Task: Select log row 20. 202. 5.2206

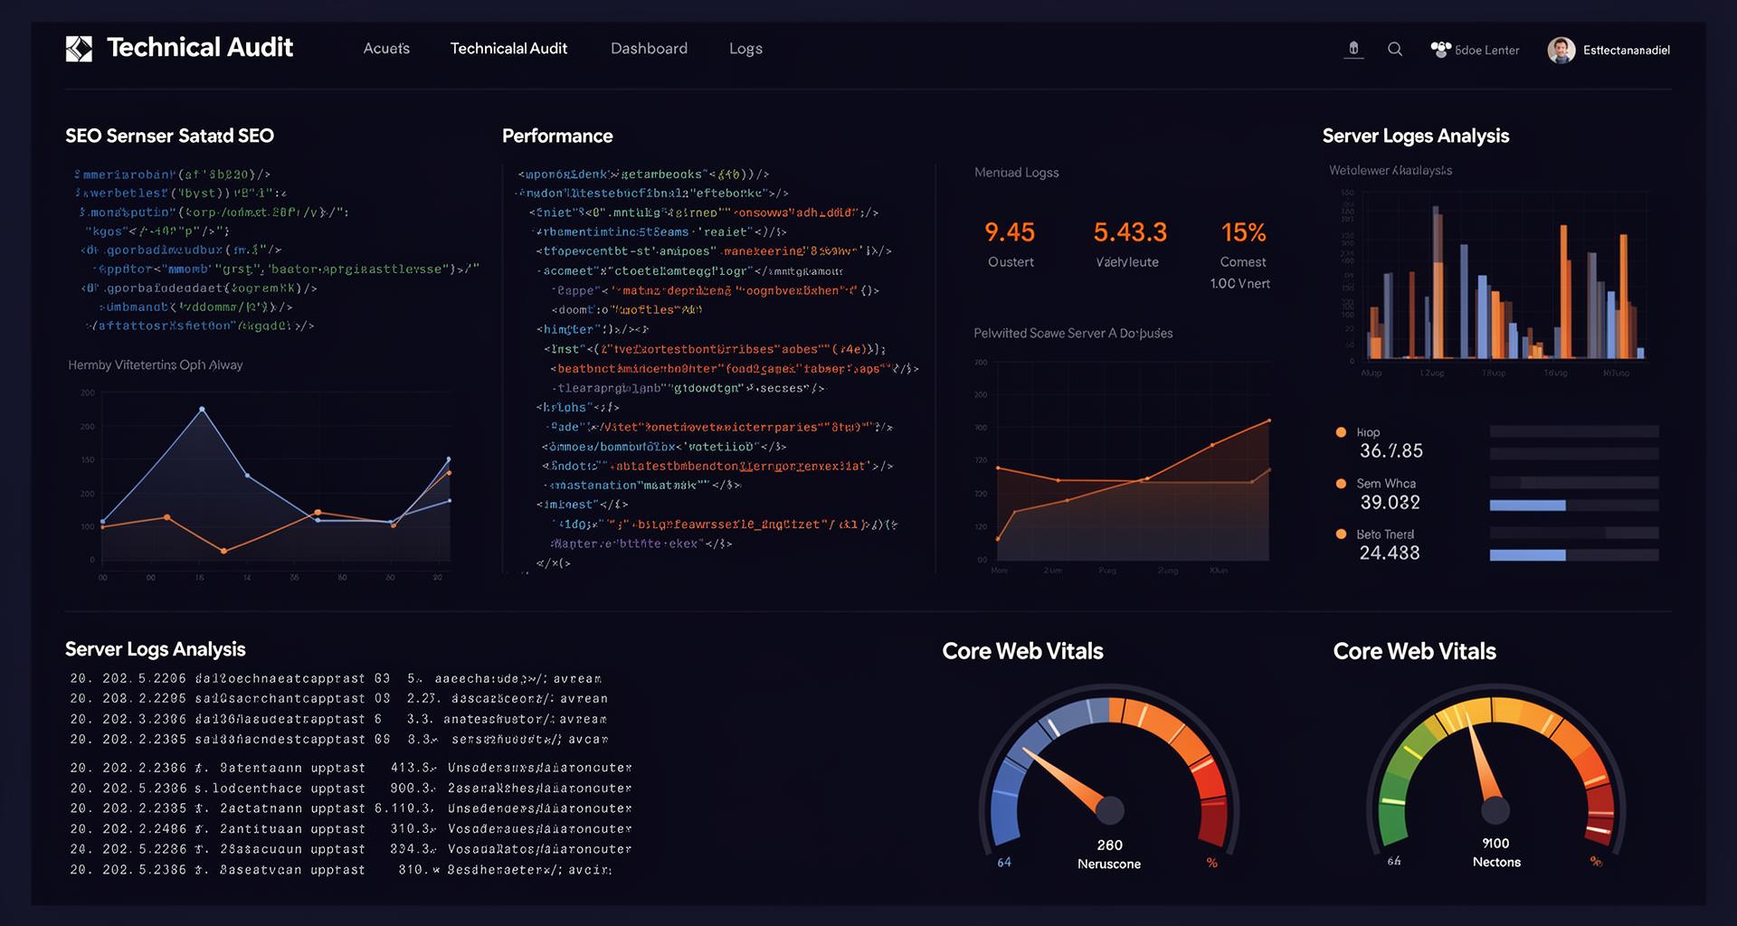Action: click(336, 678)
